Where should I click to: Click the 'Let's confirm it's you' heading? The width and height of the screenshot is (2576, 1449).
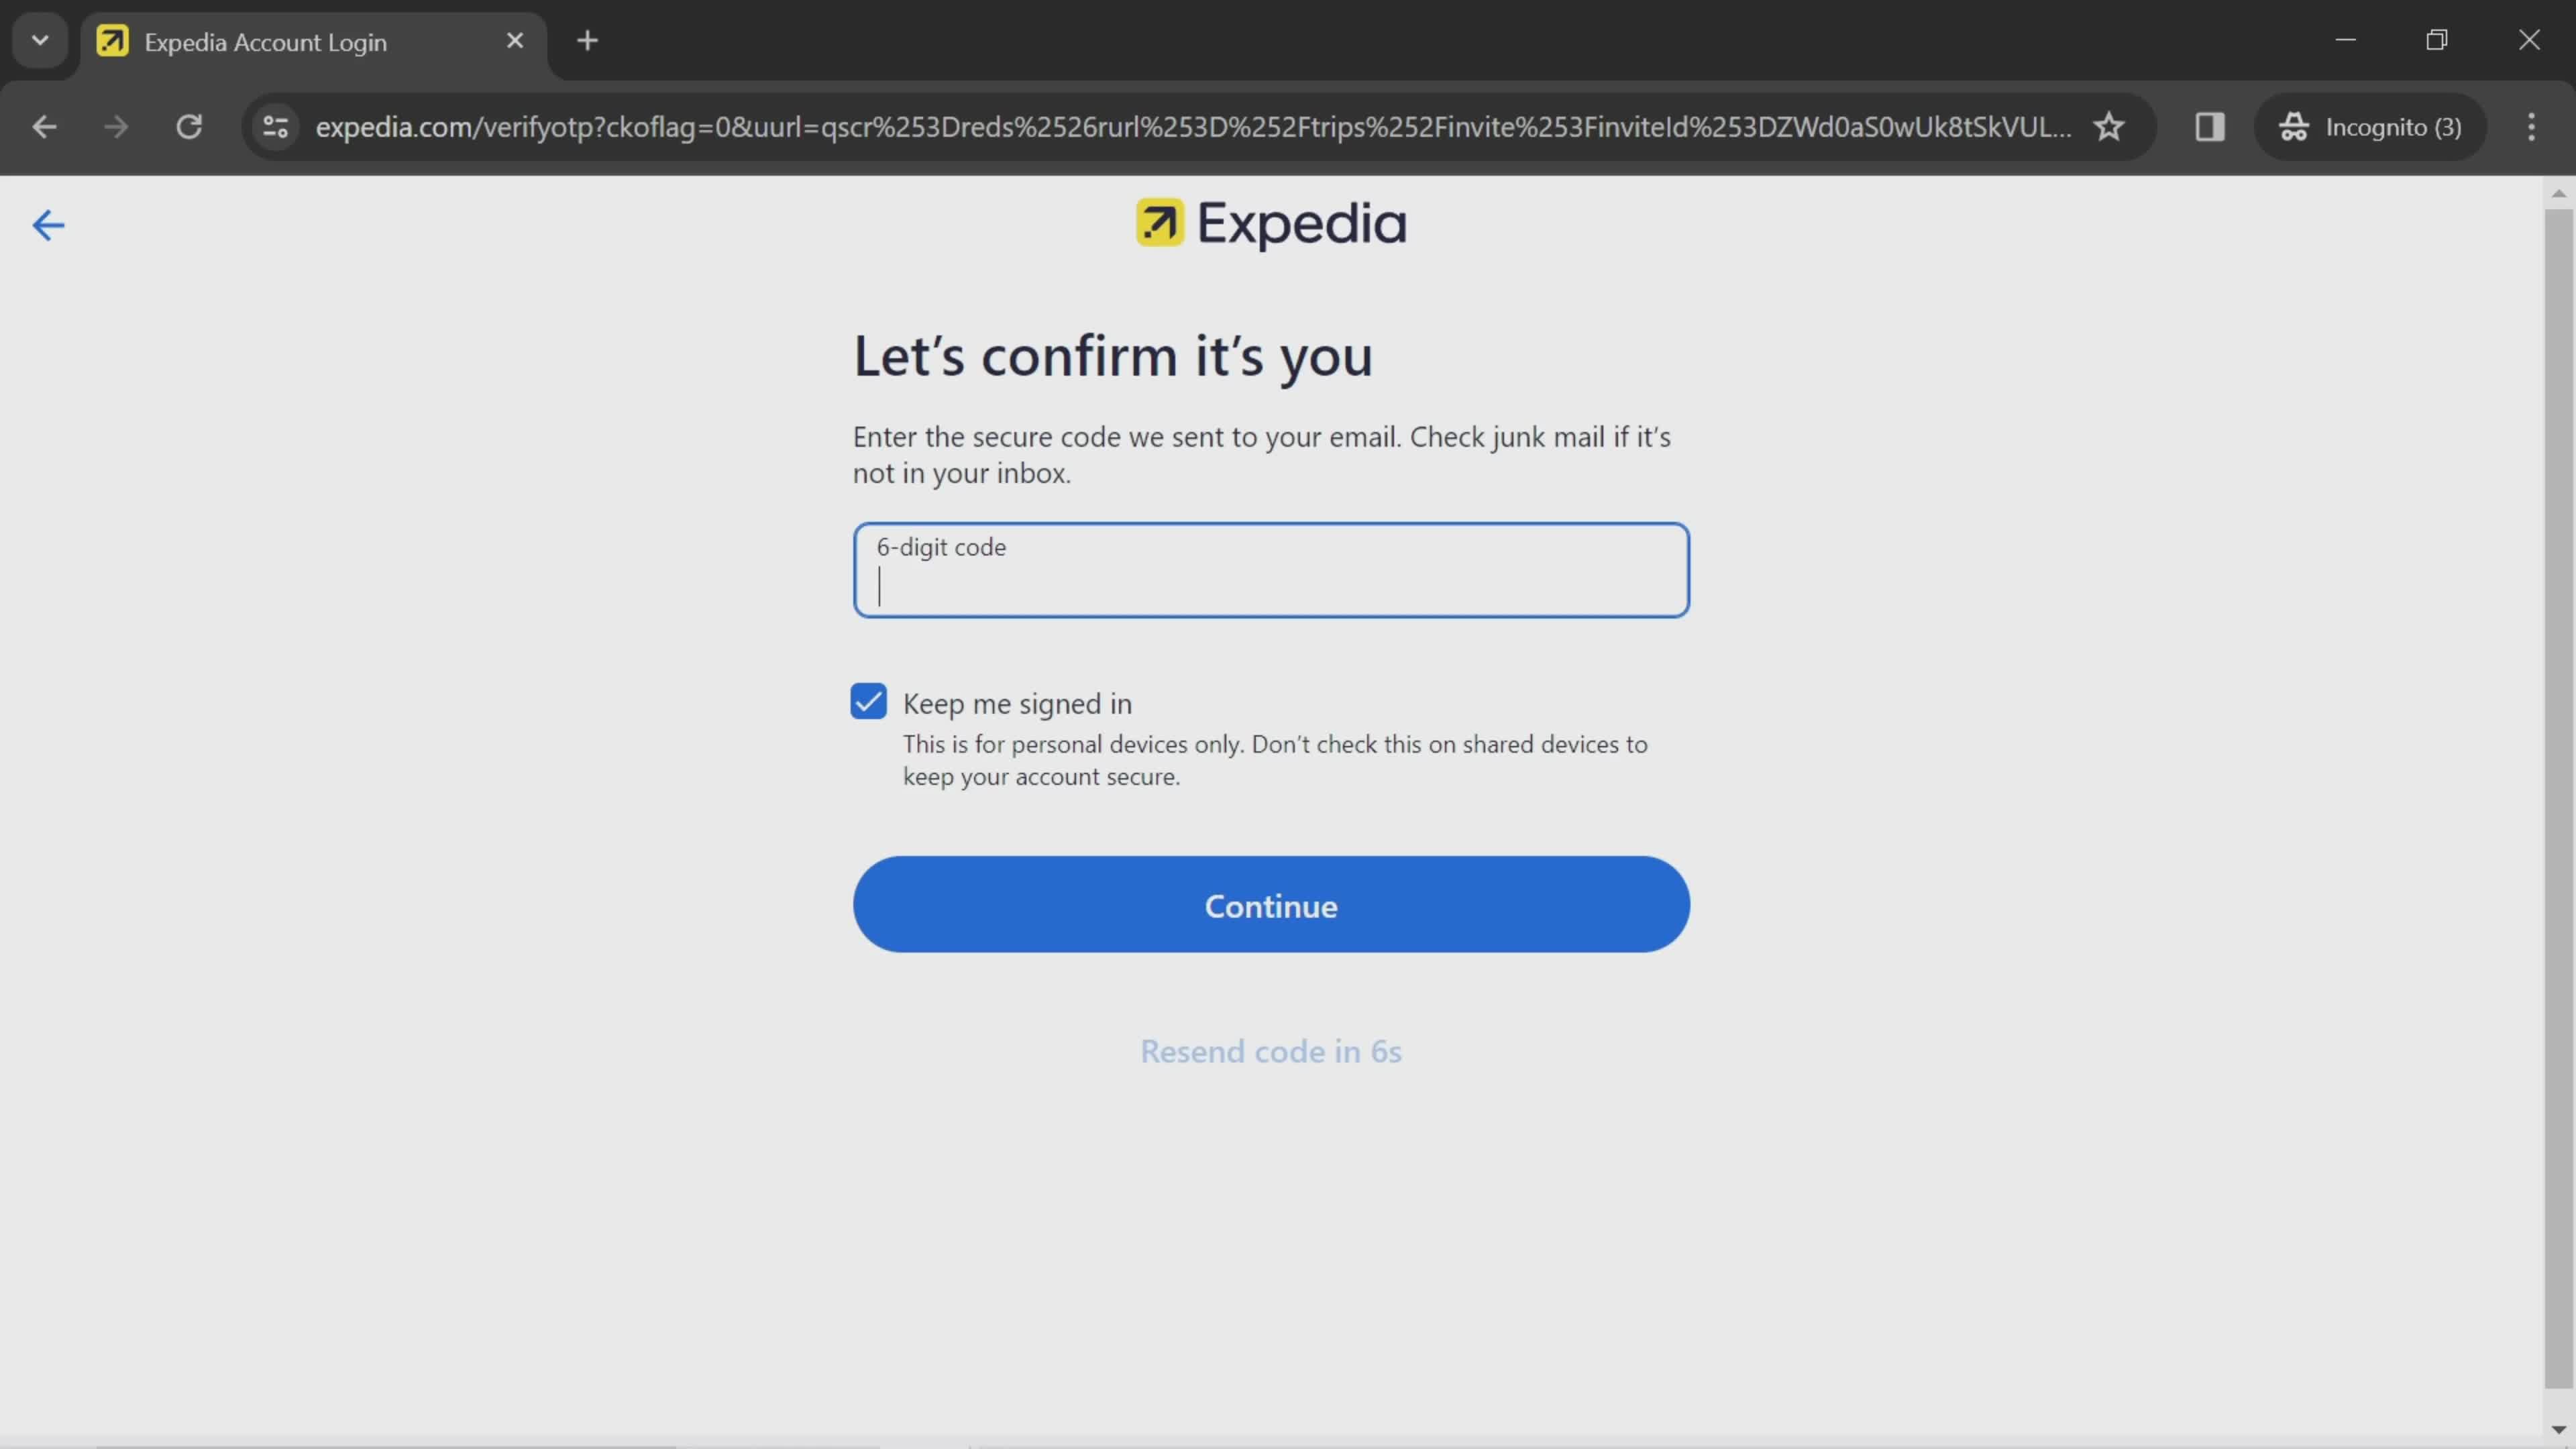point(1112,357)
